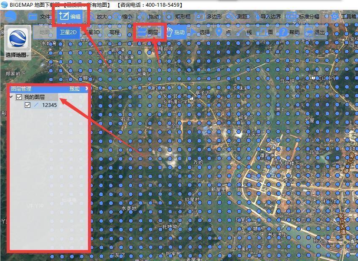Switch to the 地图 map view tab

pyautogui.click(x=45, y=32)
